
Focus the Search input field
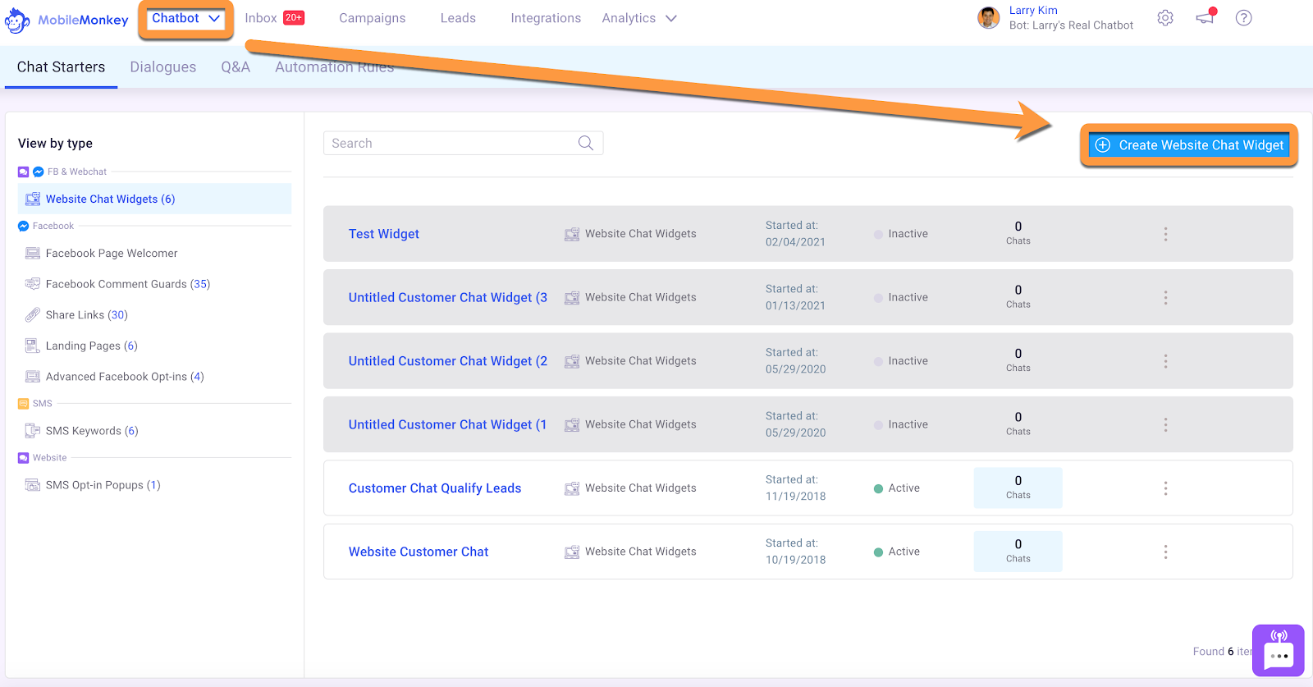[464, 143]
